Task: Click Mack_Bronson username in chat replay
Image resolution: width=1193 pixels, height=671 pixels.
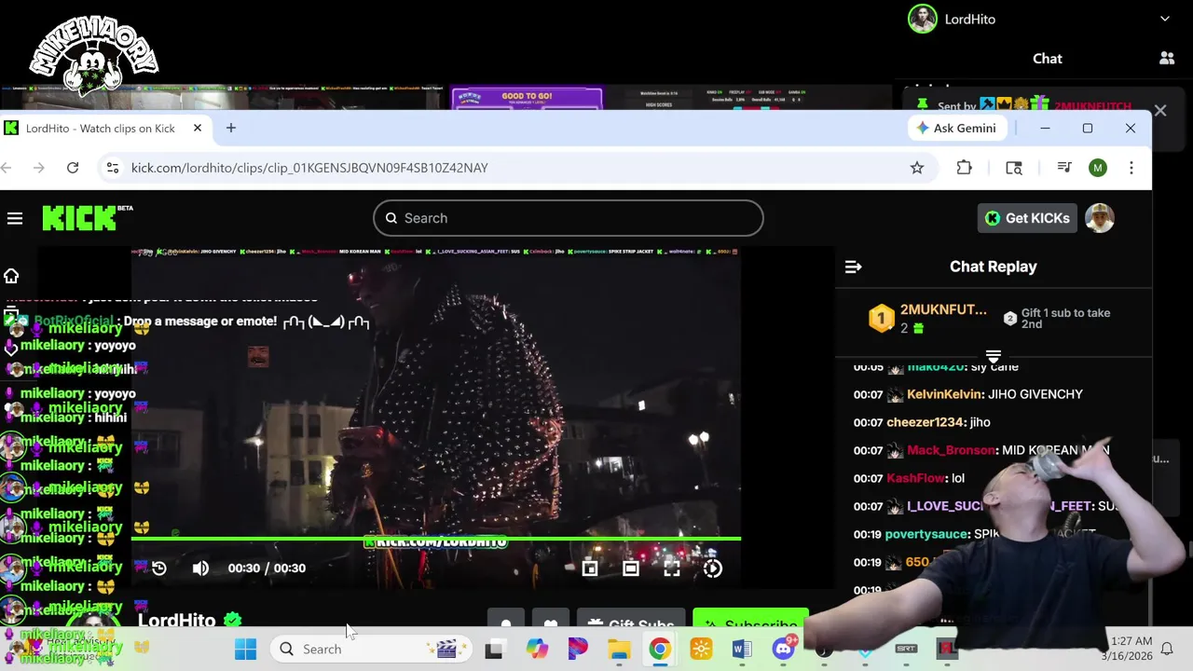Action: [951, 450]
